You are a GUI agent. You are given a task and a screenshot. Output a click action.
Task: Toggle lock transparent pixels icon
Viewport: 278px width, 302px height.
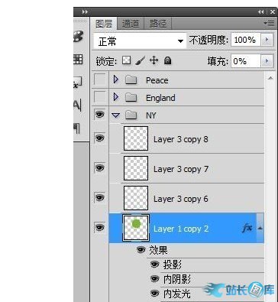pyautogui.click(x=127, y=60)
